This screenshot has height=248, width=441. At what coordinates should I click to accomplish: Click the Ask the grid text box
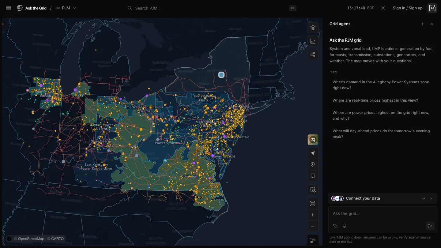383,214
